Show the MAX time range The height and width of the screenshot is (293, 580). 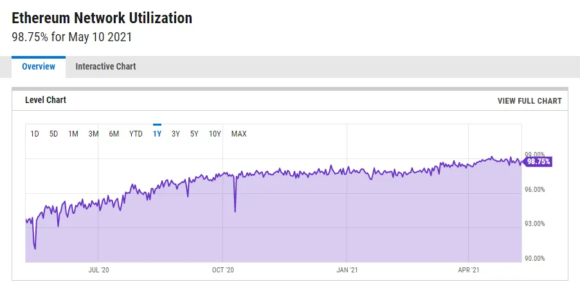pos(239,134)
